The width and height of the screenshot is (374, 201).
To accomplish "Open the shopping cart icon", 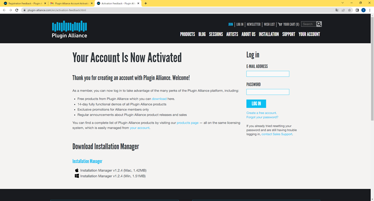I will coord(280,24).
